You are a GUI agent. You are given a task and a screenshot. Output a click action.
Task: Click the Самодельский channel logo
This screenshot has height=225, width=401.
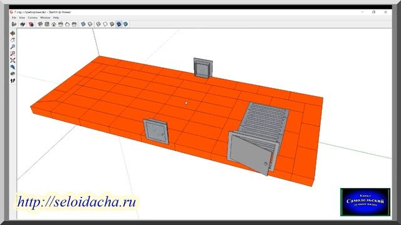tap(365, 202)
